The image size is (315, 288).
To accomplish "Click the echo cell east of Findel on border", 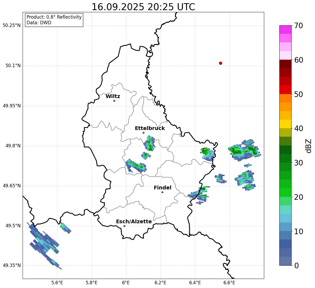I will tap(199, 195).
